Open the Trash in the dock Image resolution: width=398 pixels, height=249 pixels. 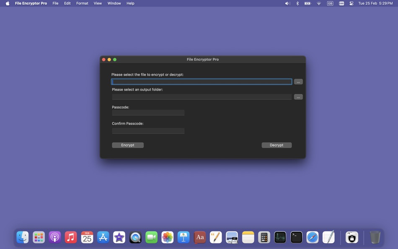click(x=375, y=237)
